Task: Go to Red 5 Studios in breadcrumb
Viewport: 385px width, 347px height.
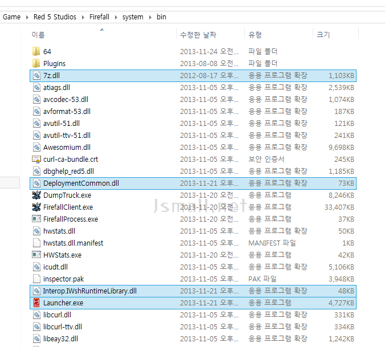Action: [55, 17]
